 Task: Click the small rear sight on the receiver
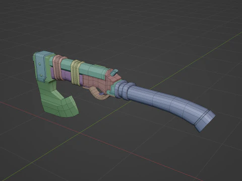(x=114, y=72)
